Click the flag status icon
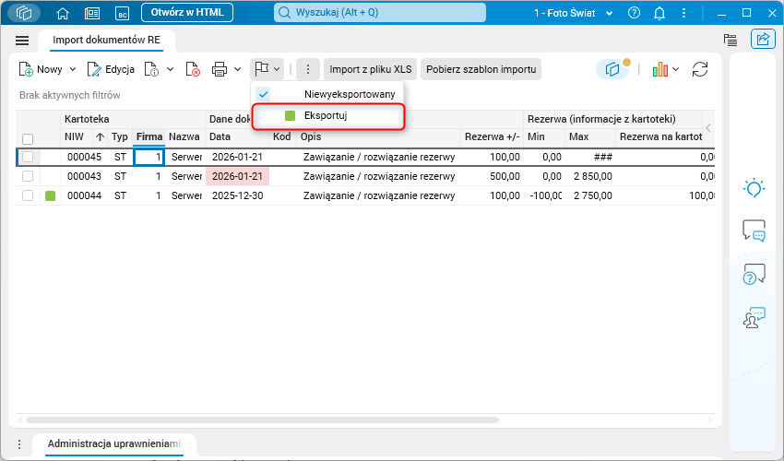This screenshot has height=461, width=784. (262, 69)
